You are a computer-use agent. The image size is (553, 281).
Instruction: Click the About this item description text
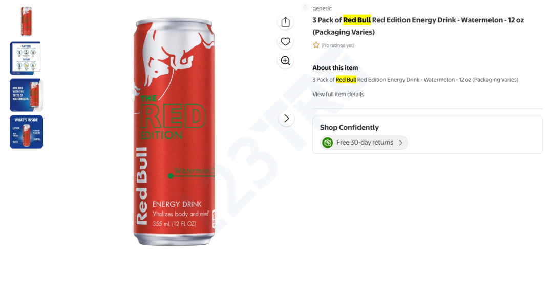pyautogui.click(x=415, y=80)
